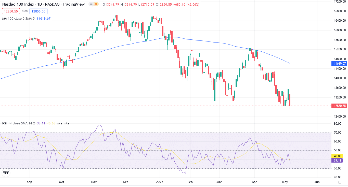Viewport: 348px width, 187px height.
Task: Click the blue 12850.55 buy price box
Action: [38, 11]
